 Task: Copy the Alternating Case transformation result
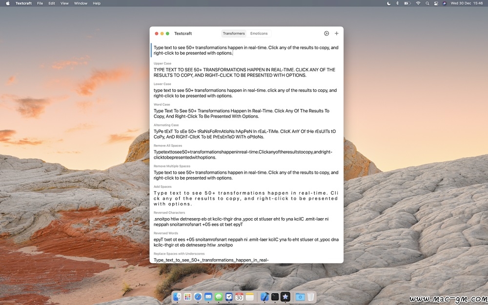(244, 134)
